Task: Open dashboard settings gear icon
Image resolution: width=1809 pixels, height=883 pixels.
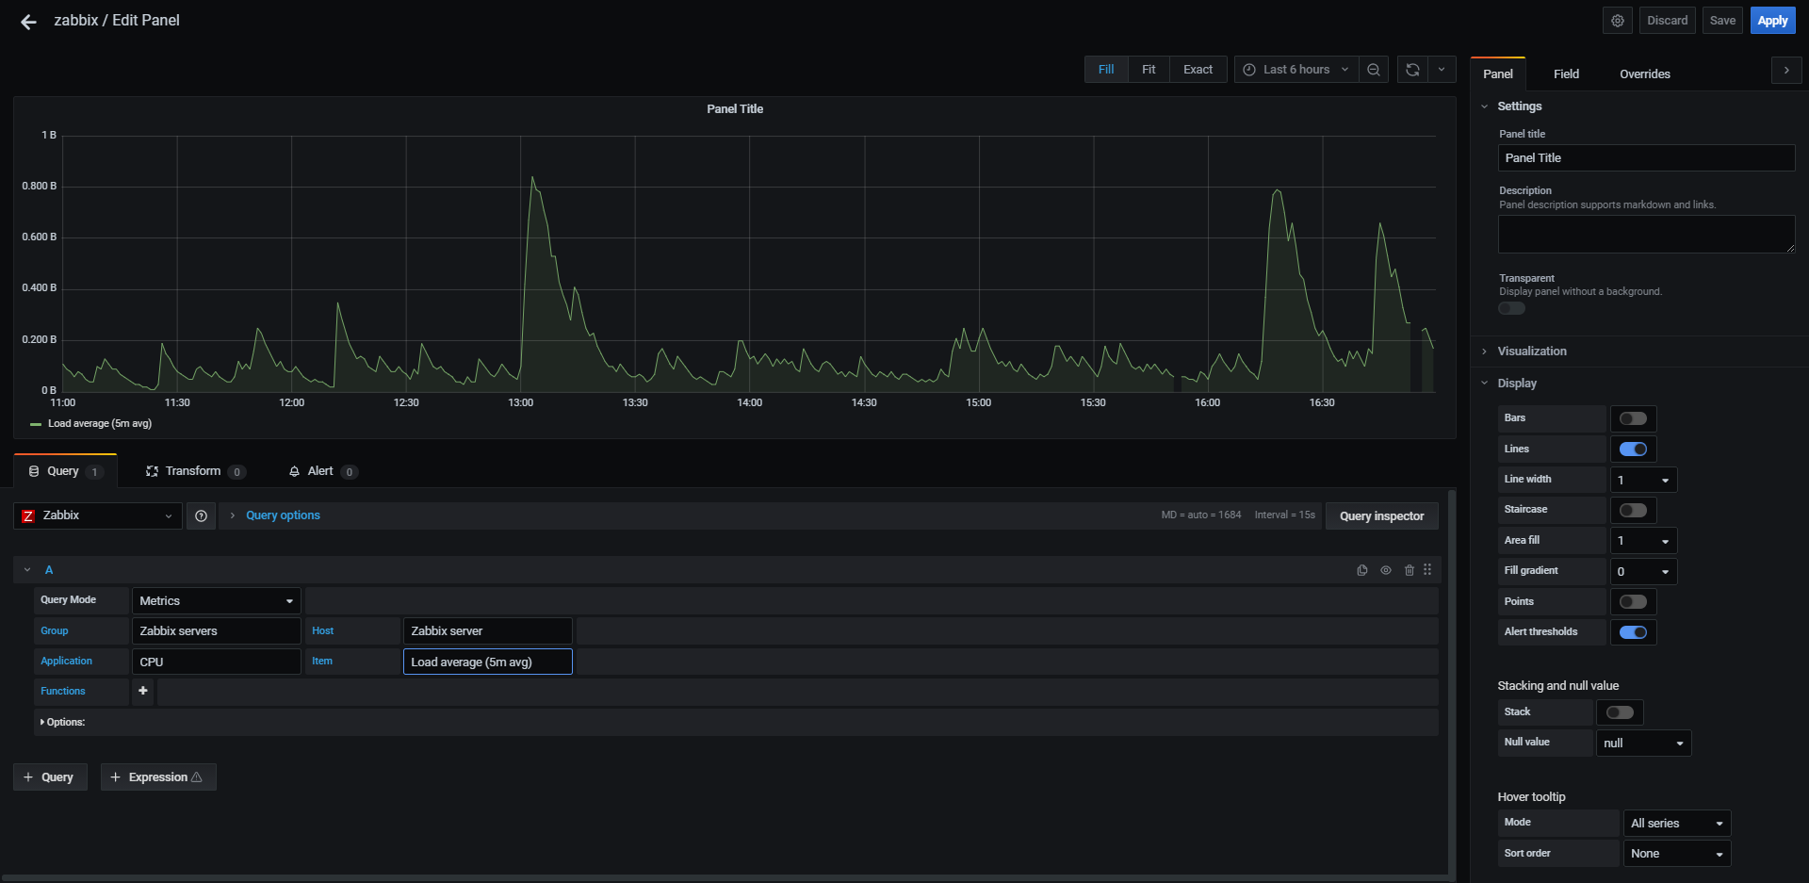Action: [x=1617, y=21]
